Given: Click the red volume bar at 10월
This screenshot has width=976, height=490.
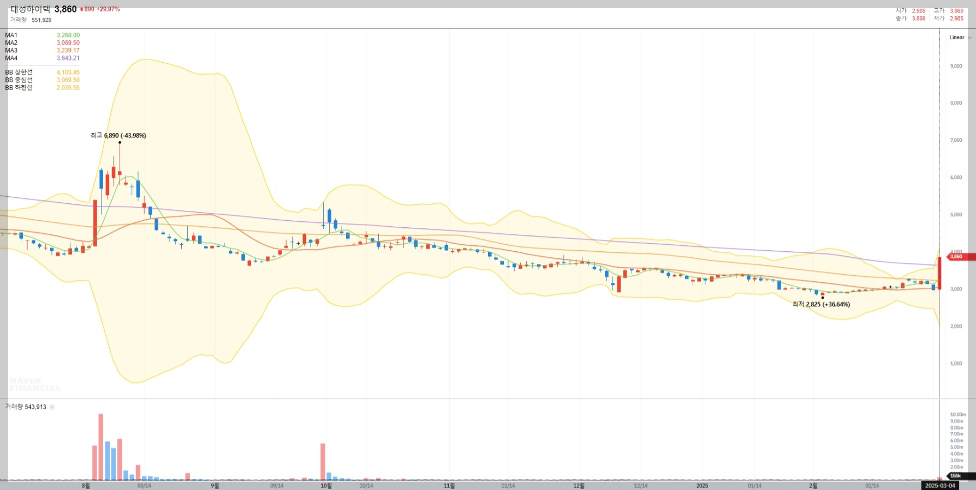Looking at the screenshot, I should (x=323, y=462).
